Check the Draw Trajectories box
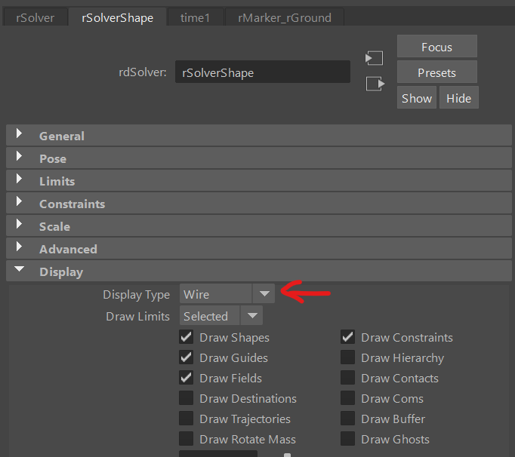This screenshot has width=515, height=457. pyautogui.click(x=186, y=419)
